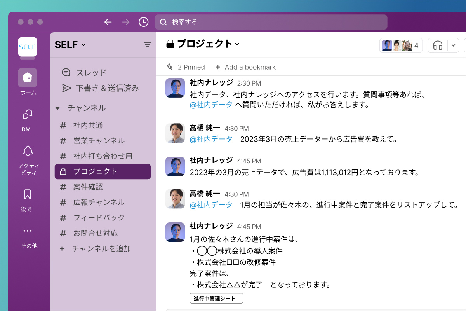The image size is (466, 311).
Task: Open アクティビティ from the left rail
Action: click(27, 152)
